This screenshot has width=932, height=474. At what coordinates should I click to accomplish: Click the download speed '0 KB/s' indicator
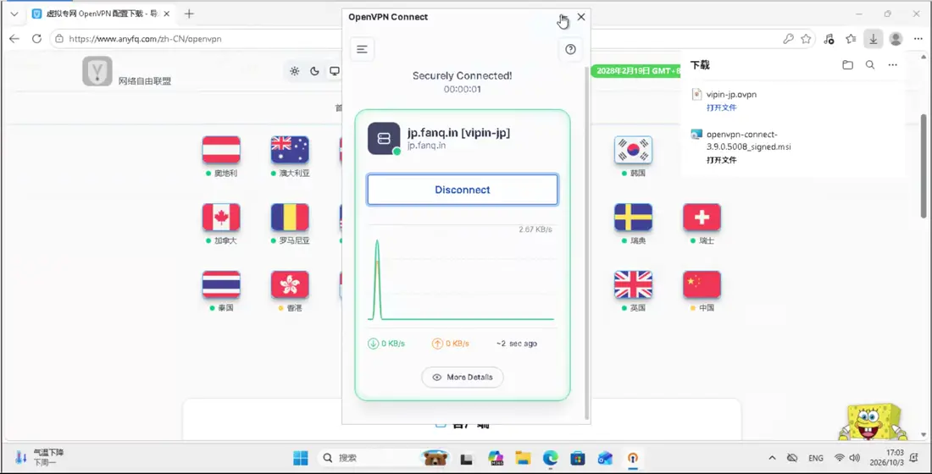(386, 344)
